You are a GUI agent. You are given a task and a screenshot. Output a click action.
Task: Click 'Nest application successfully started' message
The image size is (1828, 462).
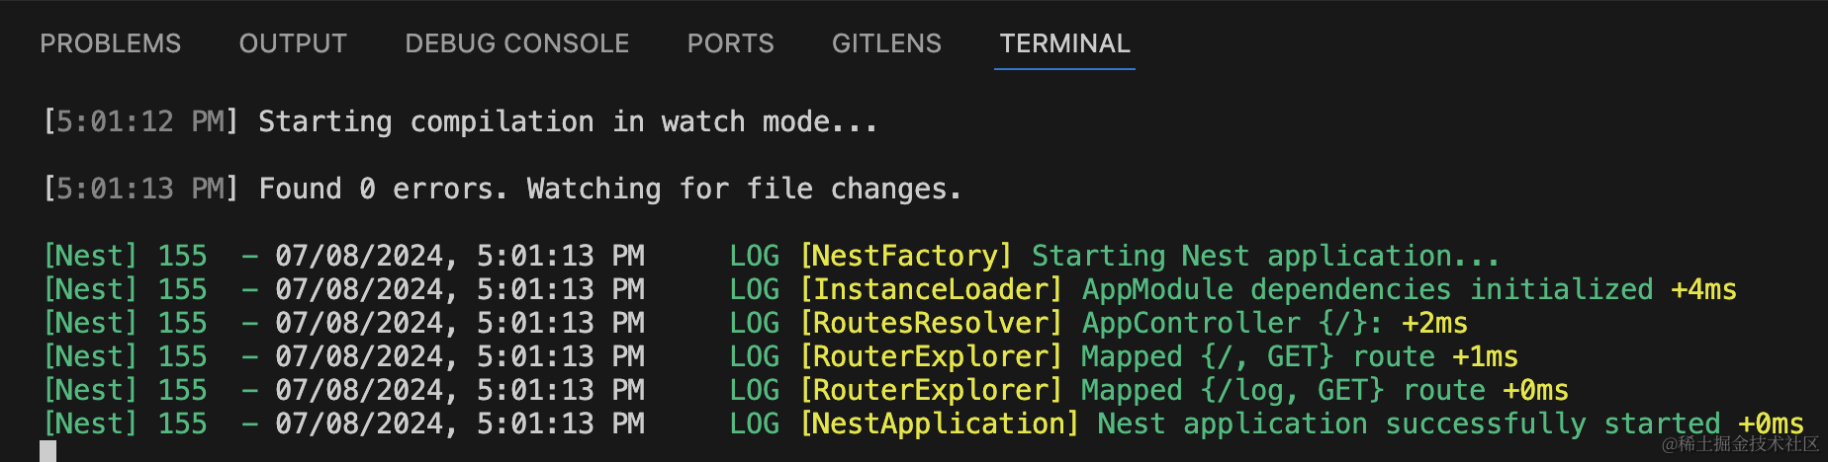click(x=1409, y=423)
